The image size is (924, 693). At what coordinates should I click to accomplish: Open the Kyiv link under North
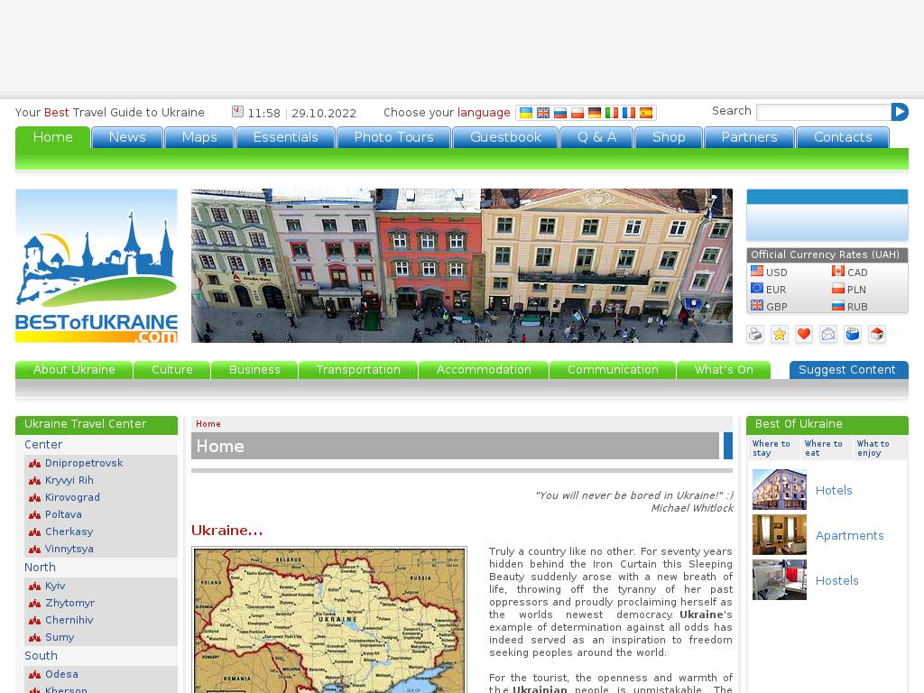(55, 586)
